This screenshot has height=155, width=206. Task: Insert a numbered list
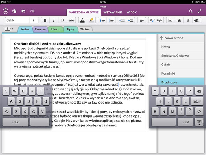[x=111, y=20]
